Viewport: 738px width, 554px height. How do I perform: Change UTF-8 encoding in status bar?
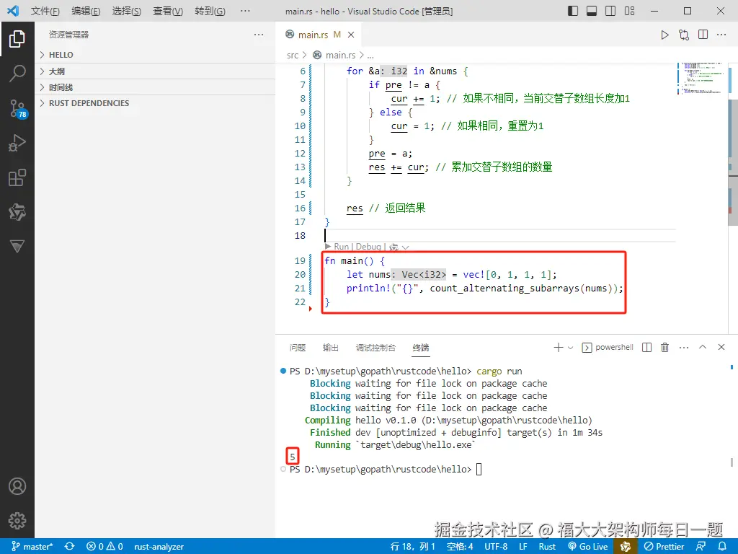[x=496, y=547]
